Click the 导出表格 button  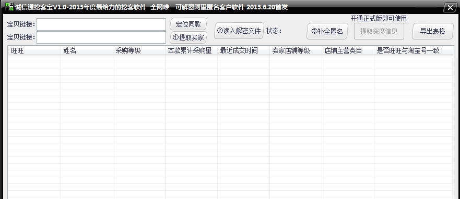point(433,31)
